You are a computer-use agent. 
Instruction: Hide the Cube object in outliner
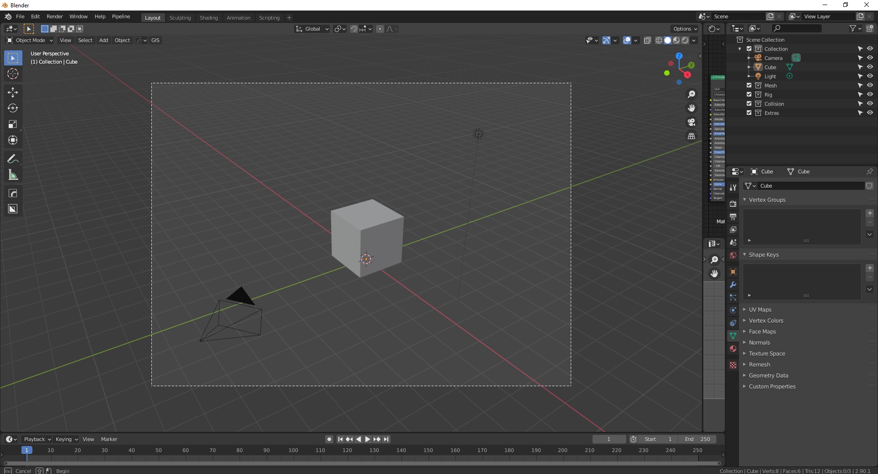click(870, 67)
